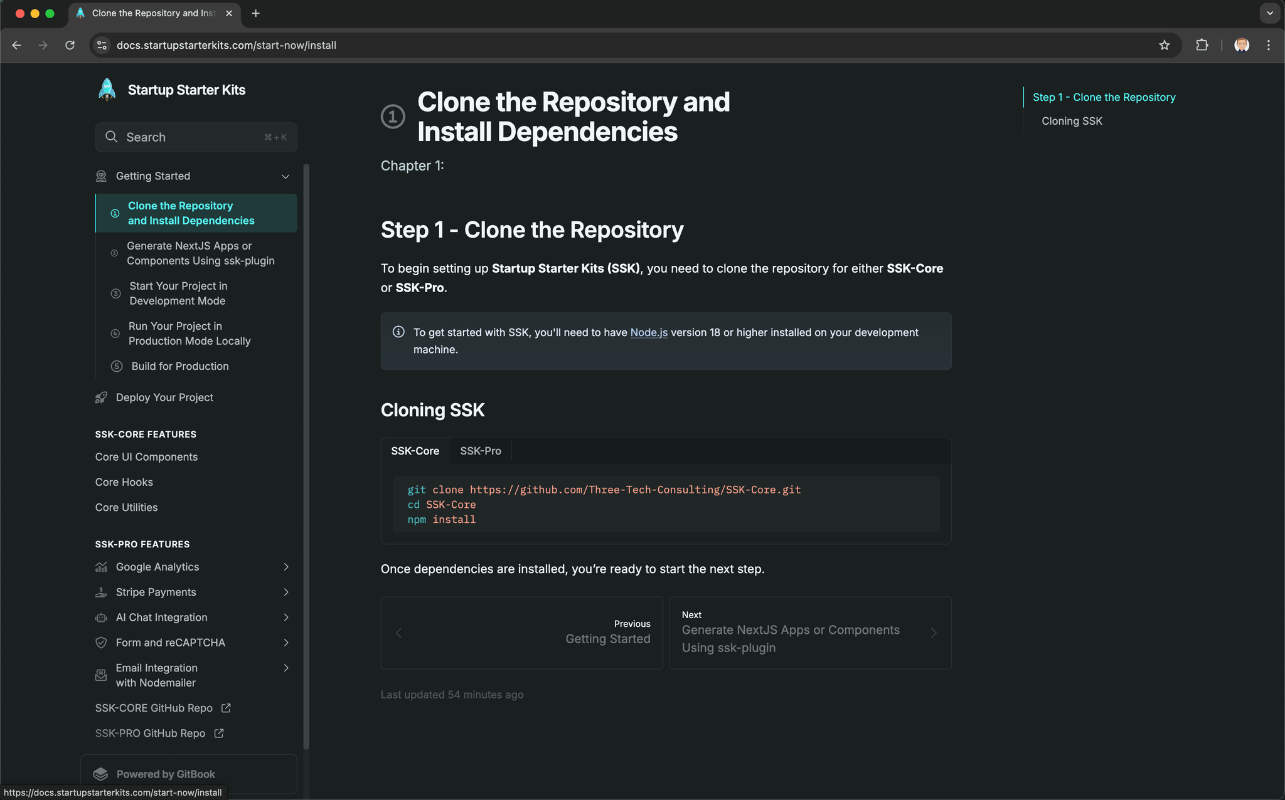Go to Previous page Getting Started

(521, 633)
